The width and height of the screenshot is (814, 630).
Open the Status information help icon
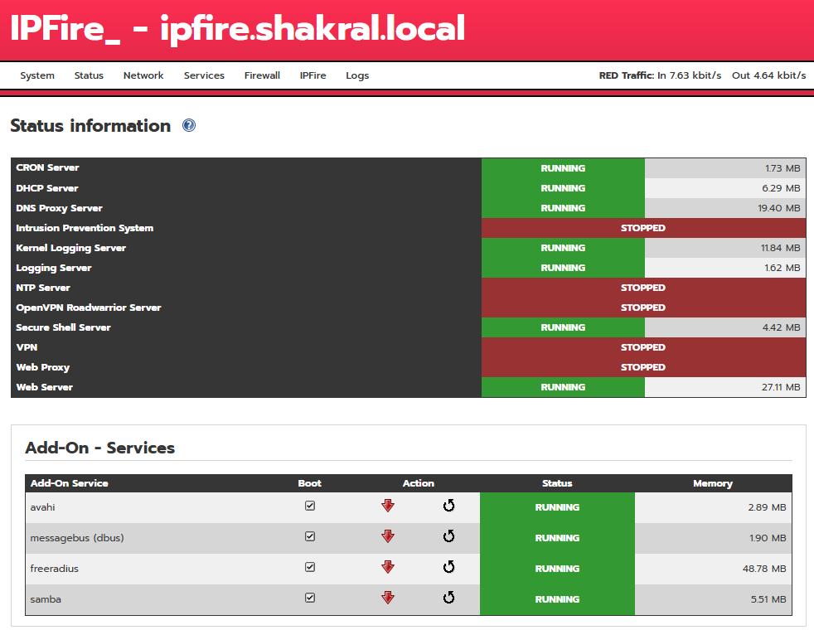pyautogui.click(x=189, y=125)
